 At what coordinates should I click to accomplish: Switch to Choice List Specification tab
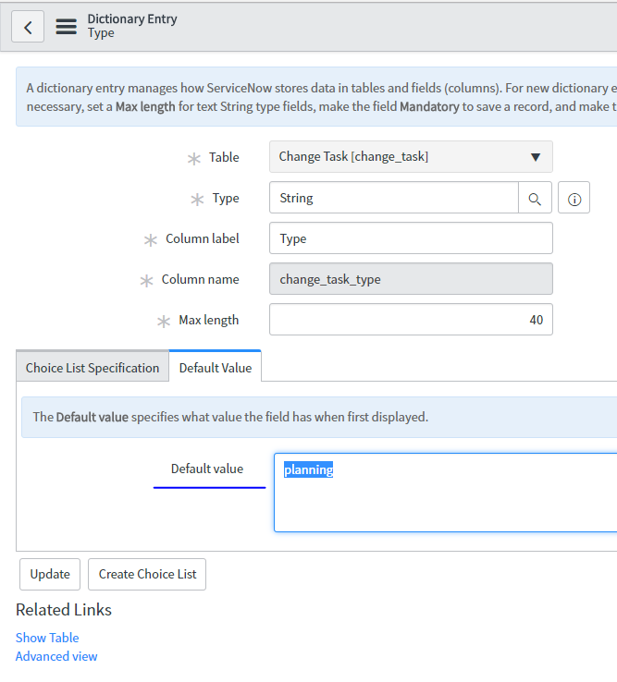pos(93,368)
